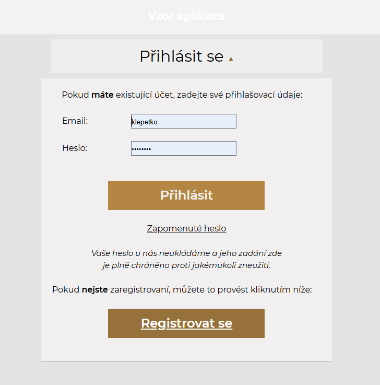Click the text zadejte své přihlašovací údaje
This screenshot has height=385, width=380.
tap(240, 95)
